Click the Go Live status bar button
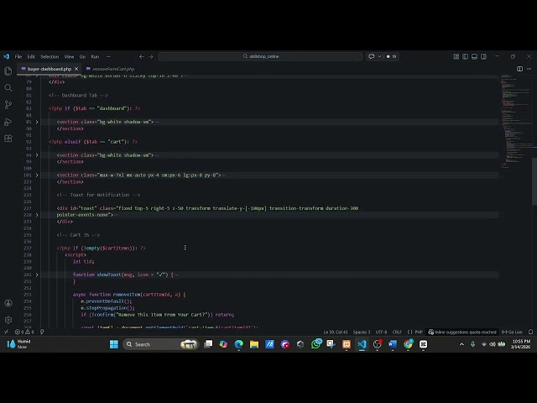 tap(513, 332)
